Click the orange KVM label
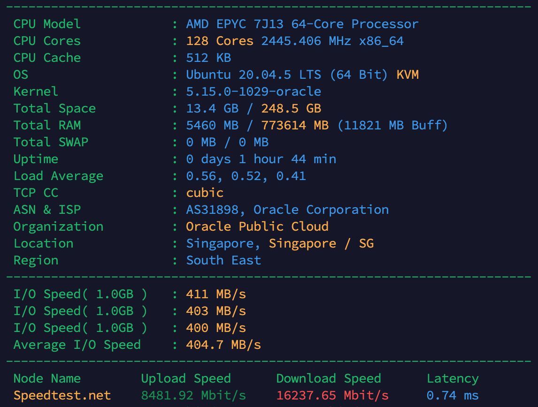 click(x=407, y=75)
